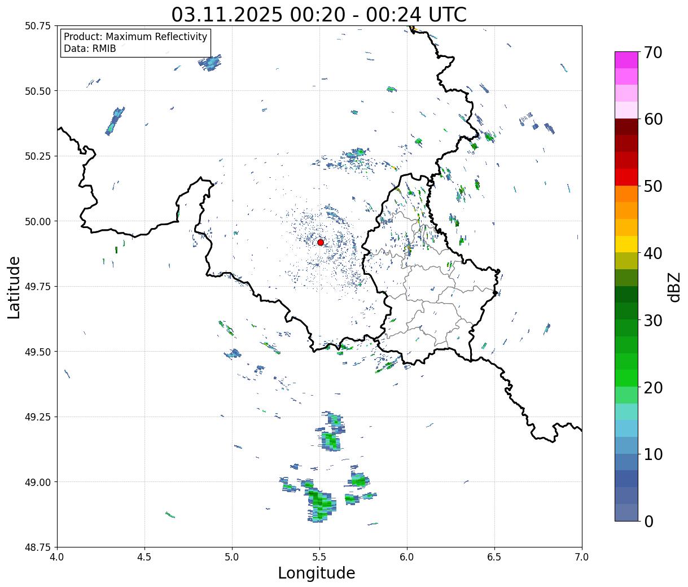Click the longitude tick label 6.5
Image resolution: width=688 pixels, height=587 pixels.
coord(494,557)
